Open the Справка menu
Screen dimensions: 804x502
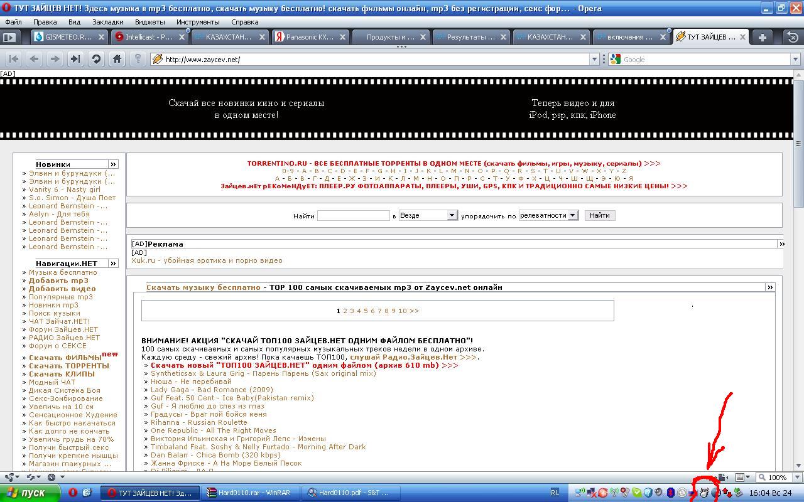(244, 22)
